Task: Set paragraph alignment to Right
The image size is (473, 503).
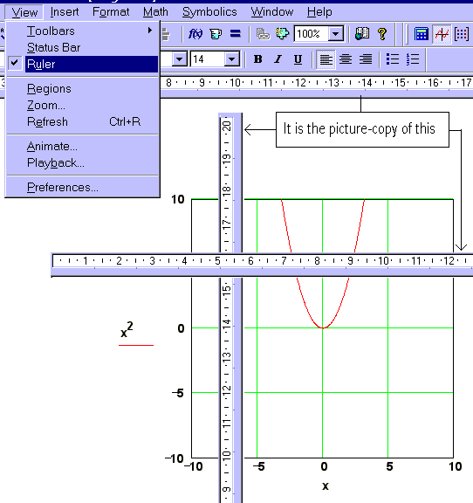Action: 366,59
